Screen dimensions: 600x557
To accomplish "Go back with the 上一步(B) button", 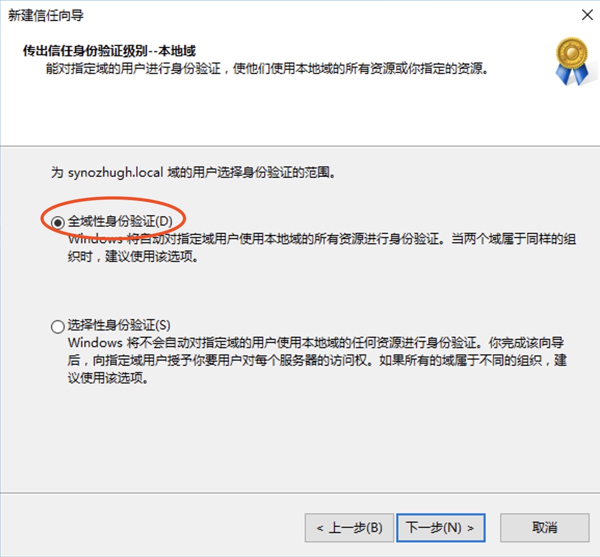I will 349,528.
